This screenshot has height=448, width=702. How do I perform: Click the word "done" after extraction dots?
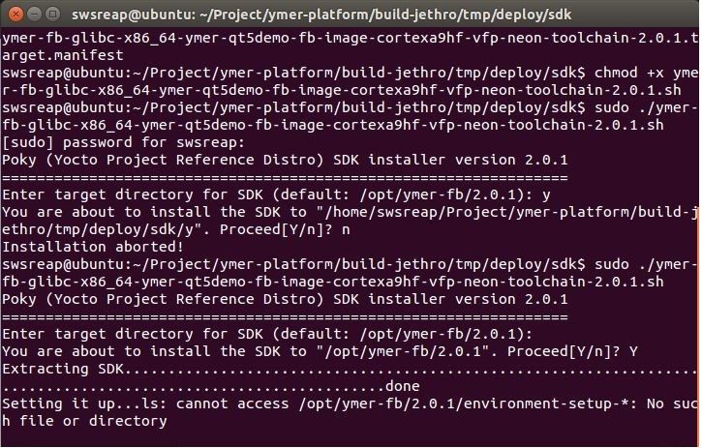pos(403,386)
